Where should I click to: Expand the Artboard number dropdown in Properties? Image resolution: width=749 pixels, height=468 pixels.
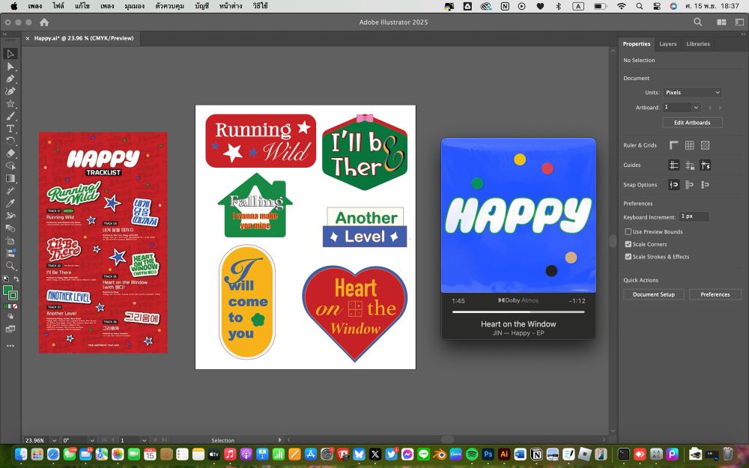[696, 108]
